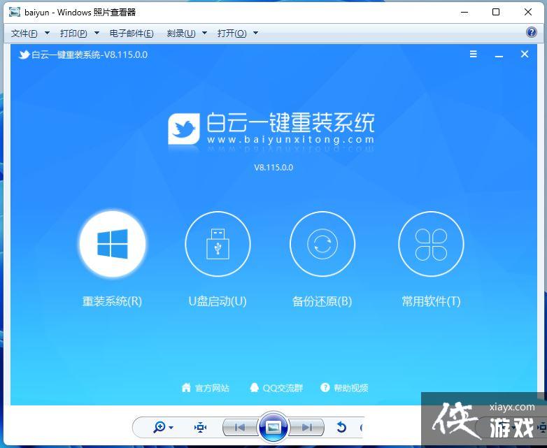The image size is (547, 448).
Task: Expand the zoom magnifier dropdown arrow
Action: (x=171, y=428)
